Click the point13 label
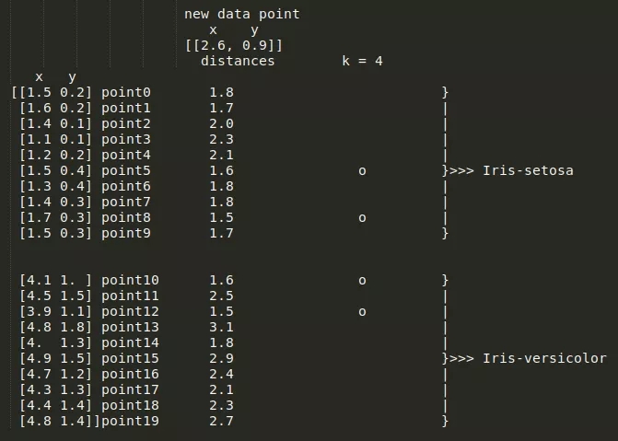 click(x=130, y=327)
